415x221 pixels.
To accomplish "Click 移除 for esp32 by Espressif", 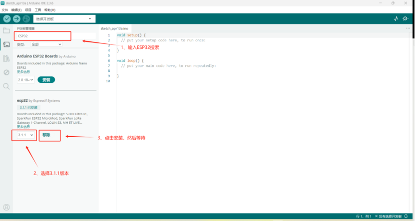I will (x=46, y=135).
